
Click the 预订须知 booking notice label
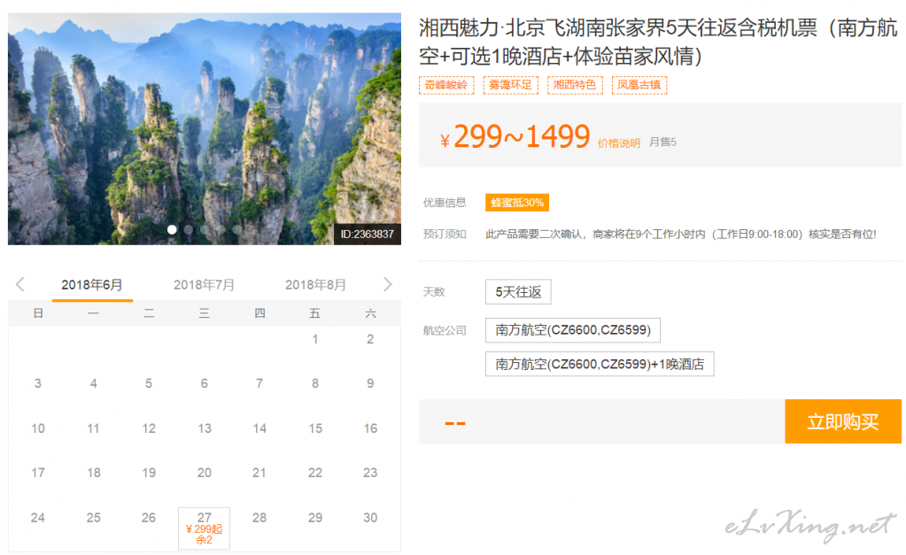445,234
